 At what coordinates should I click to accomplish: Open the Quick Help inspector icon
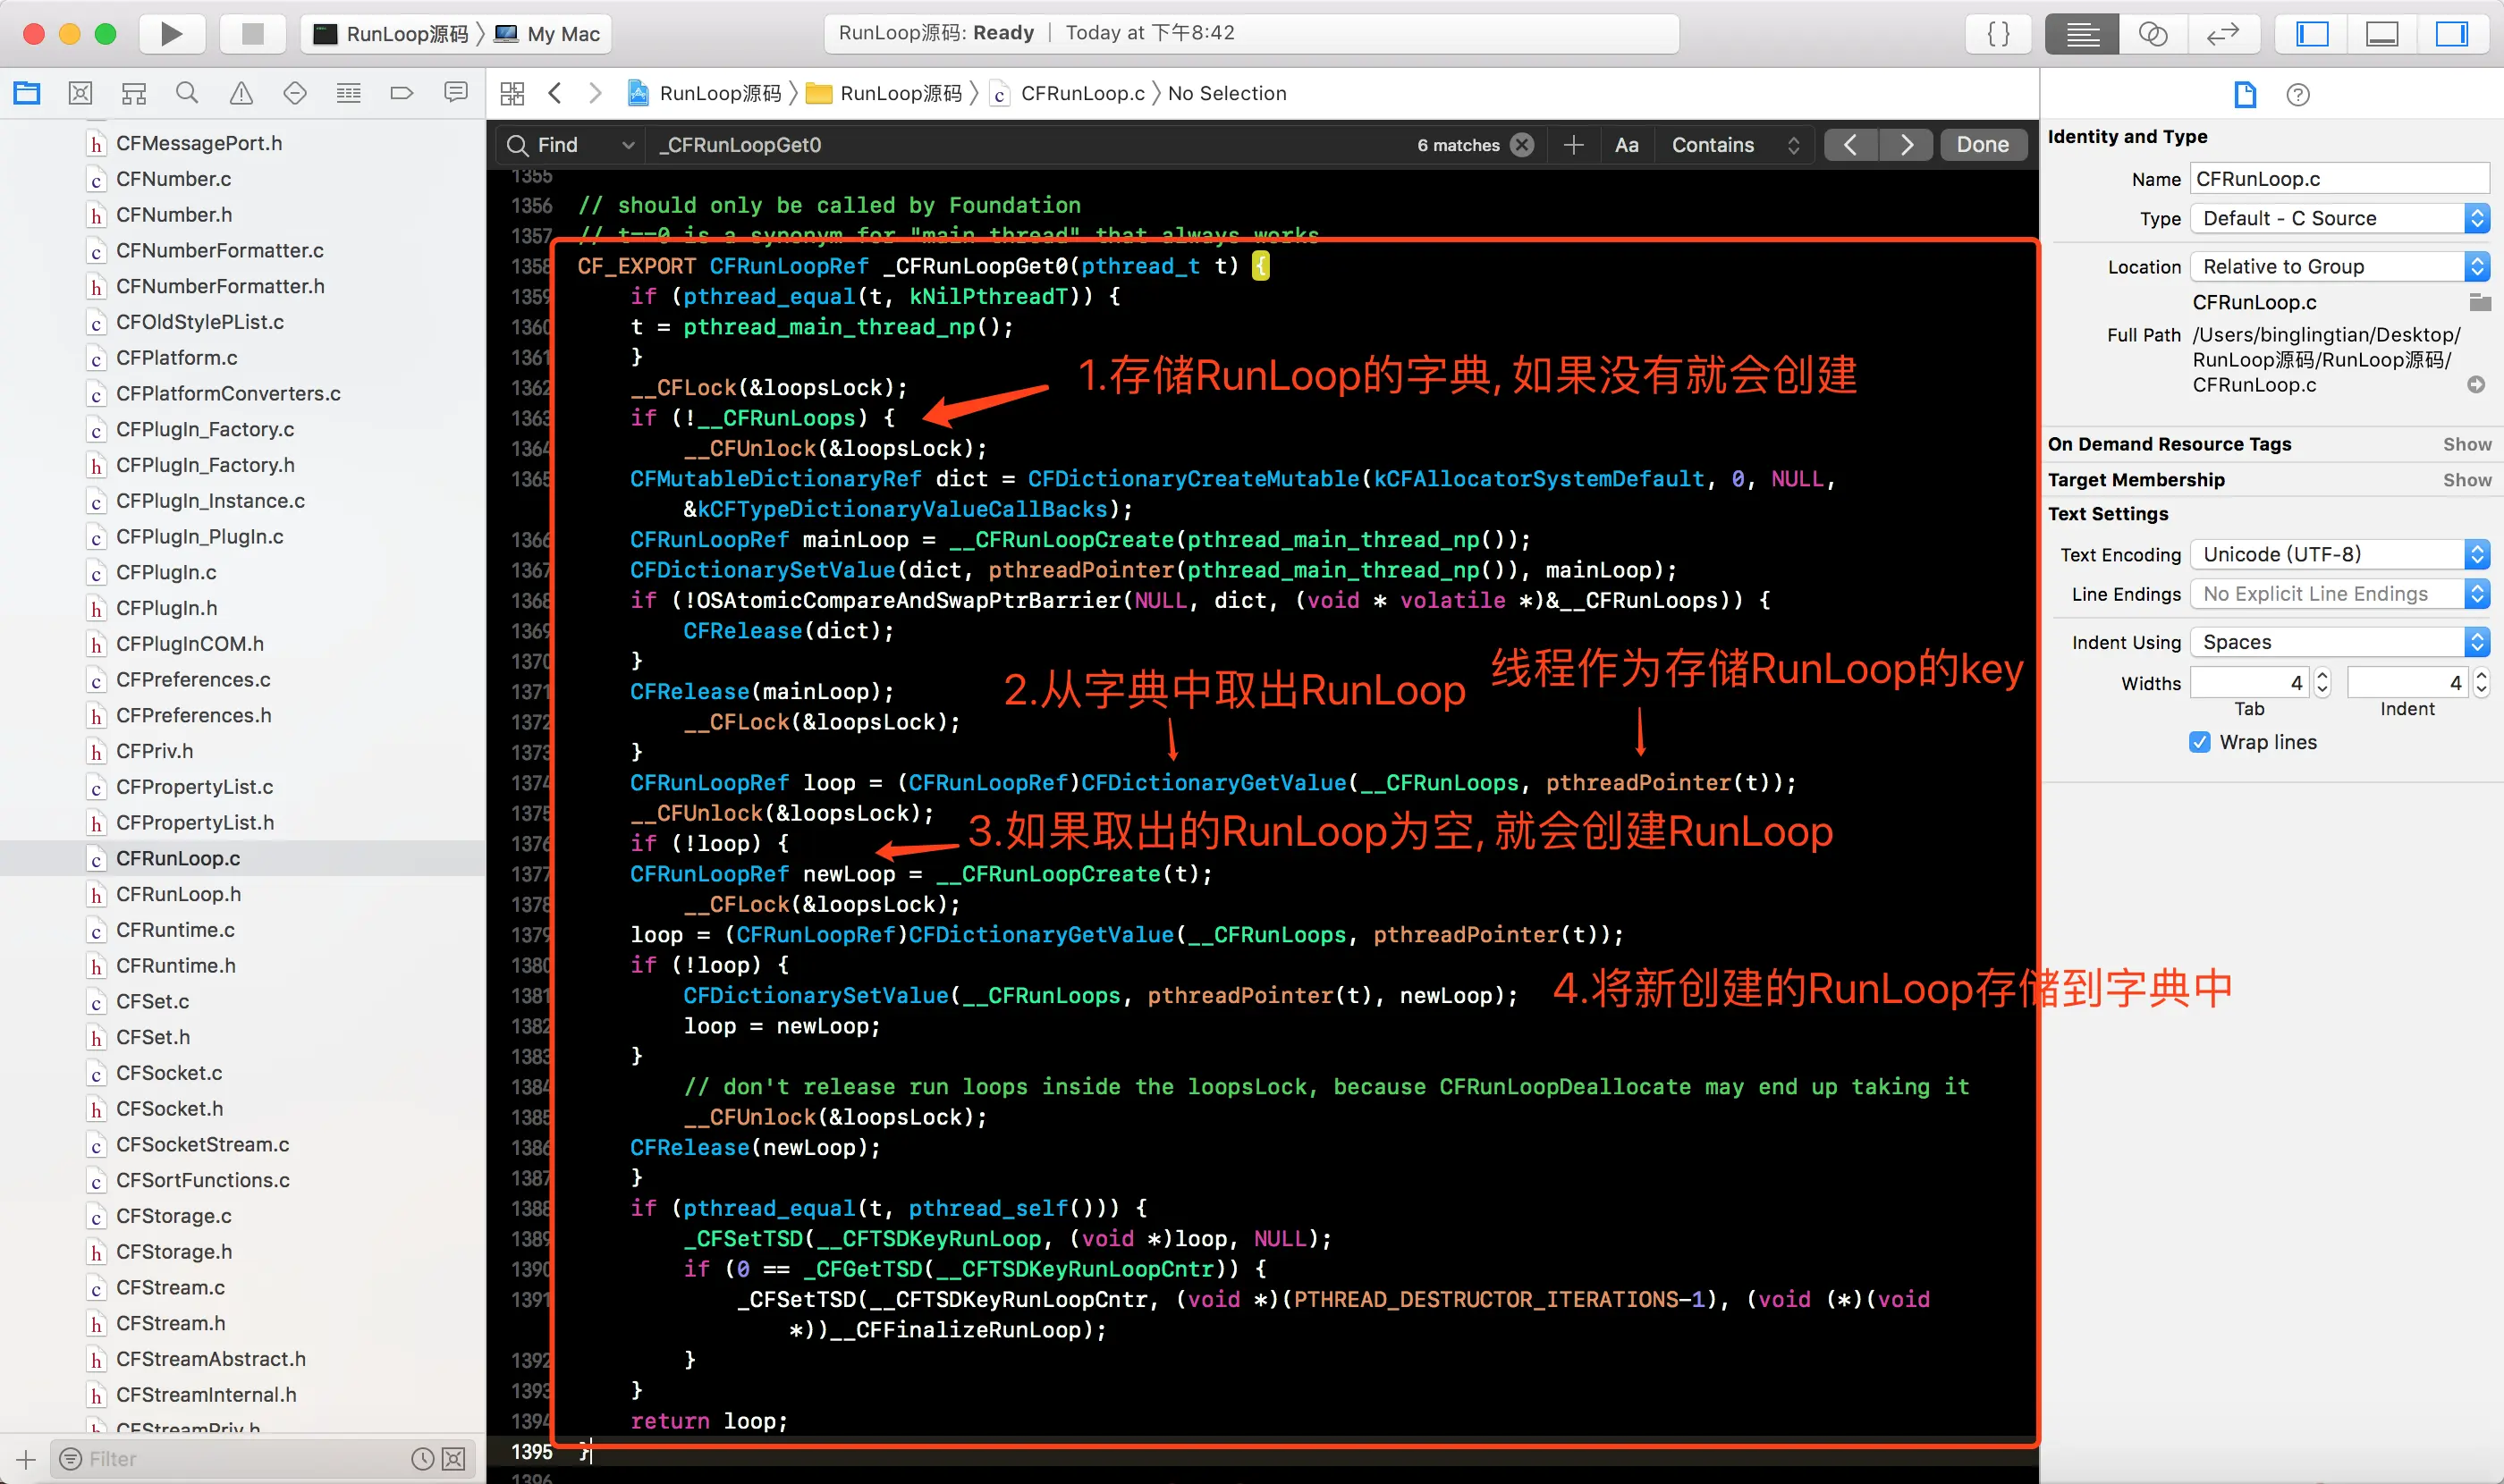pyautogui.click(x=2298, y=95)
